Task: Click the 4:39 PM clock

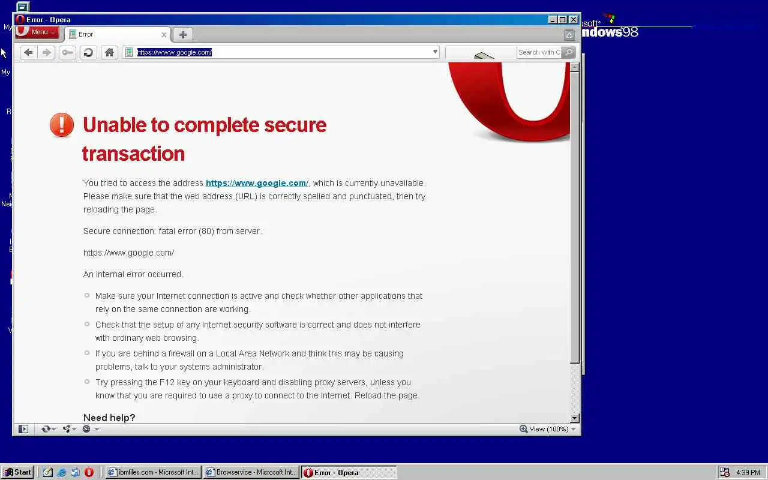Action: point(748,473)
